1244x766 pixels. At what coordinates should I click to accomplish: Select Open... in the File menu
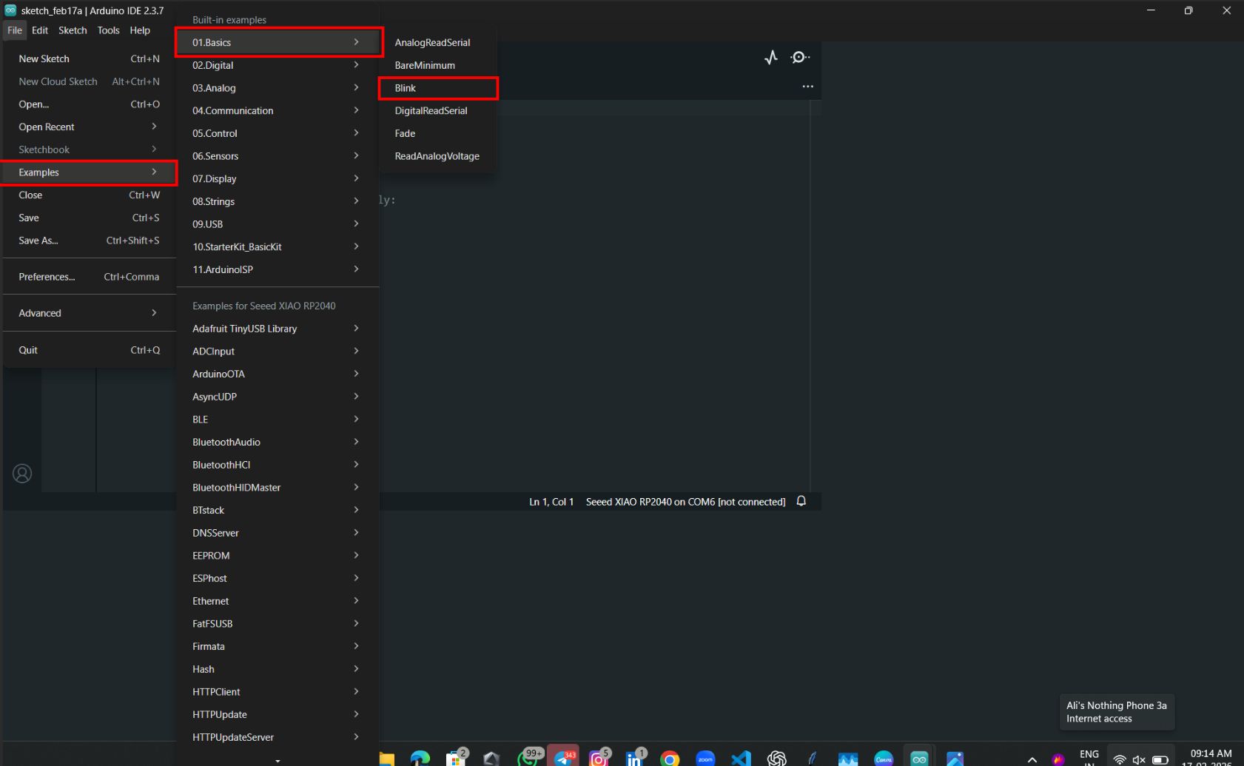coord(89,104)
